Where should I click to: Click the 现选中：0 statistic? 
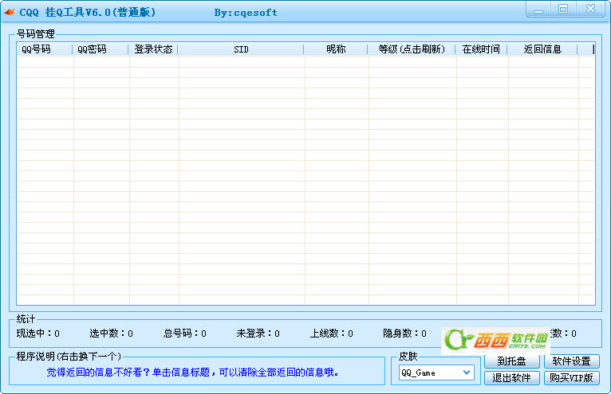tap(37, 334)
